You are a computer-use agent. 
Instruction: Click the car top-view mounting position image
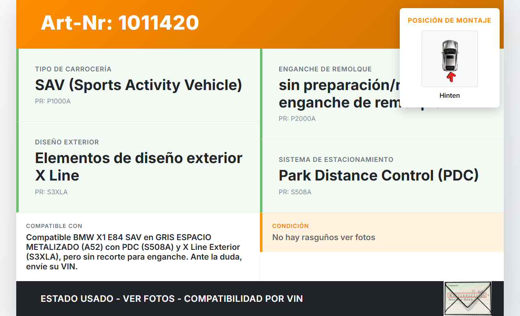tap(450, 59)
